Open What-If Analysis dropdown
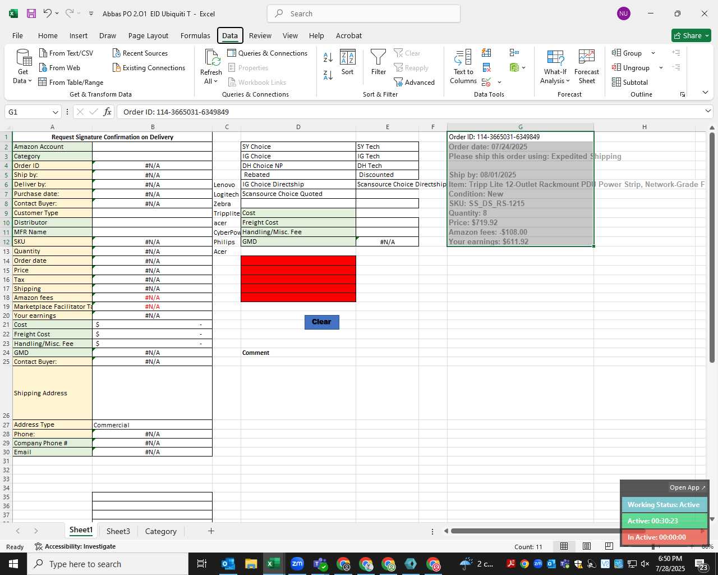 pos(555,67)
